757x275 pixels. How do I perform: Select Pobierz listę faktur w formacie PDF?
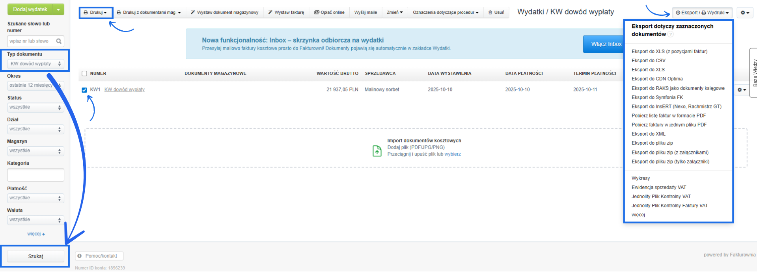(669, 116)
